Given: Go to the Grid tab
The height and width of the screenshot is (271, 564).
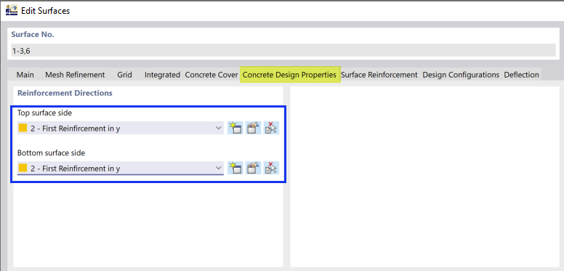Looking at the screenshot, I should tap(124, 75).
